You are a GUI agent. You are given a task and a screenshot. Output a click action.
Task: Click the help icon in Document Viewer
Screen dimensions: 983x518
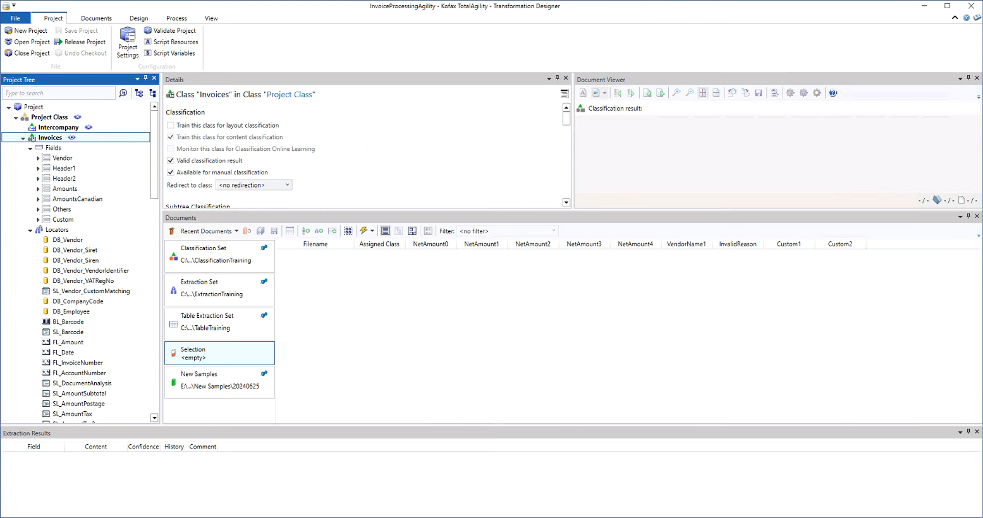coord(833,93)
